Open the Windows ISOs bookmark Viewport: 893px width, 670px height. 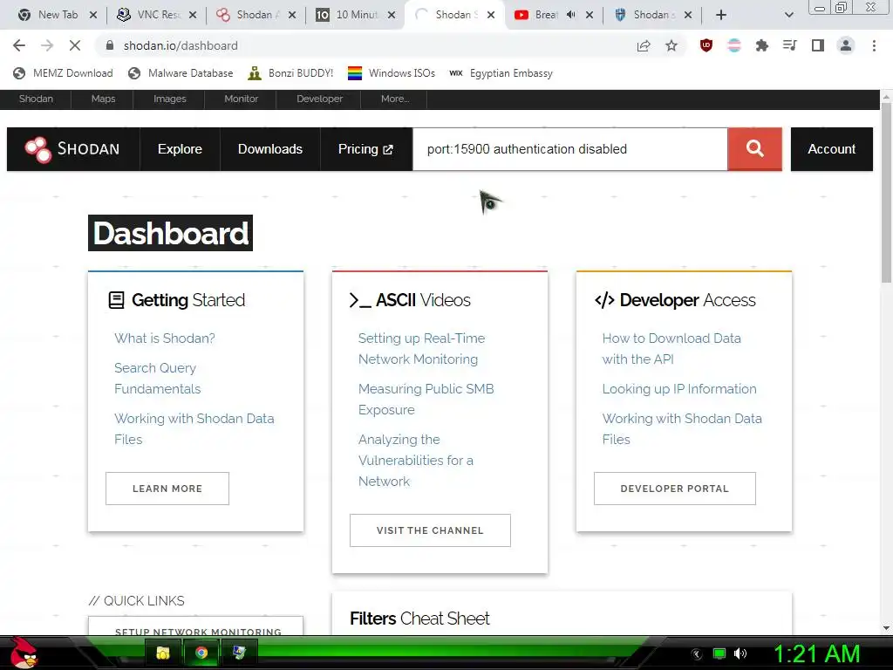point(392,73)
